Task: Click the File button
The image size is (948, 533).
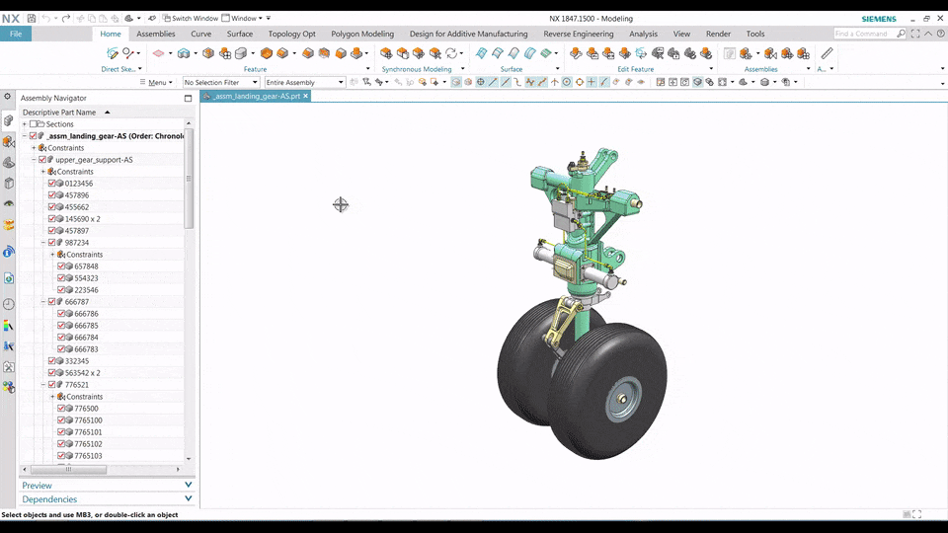Action: (16, 34)
